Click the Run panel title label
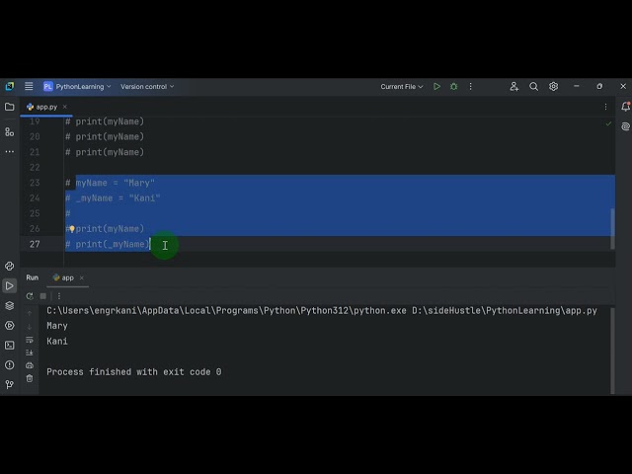 (33, 277)
